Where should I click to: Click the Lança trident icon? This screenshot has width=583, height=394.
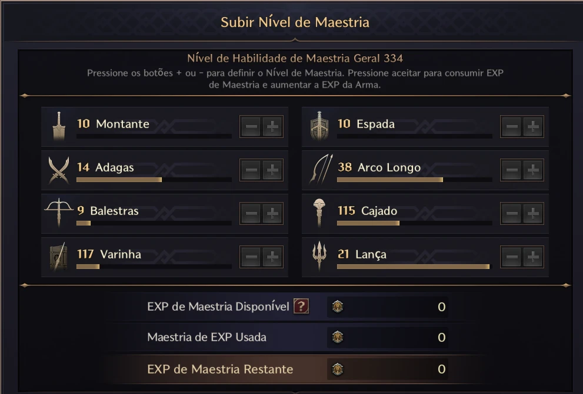click(x=319, y=256)
